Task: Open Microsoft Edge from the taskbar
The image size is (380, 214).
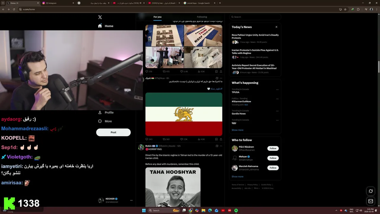Action: coord(210,210)
